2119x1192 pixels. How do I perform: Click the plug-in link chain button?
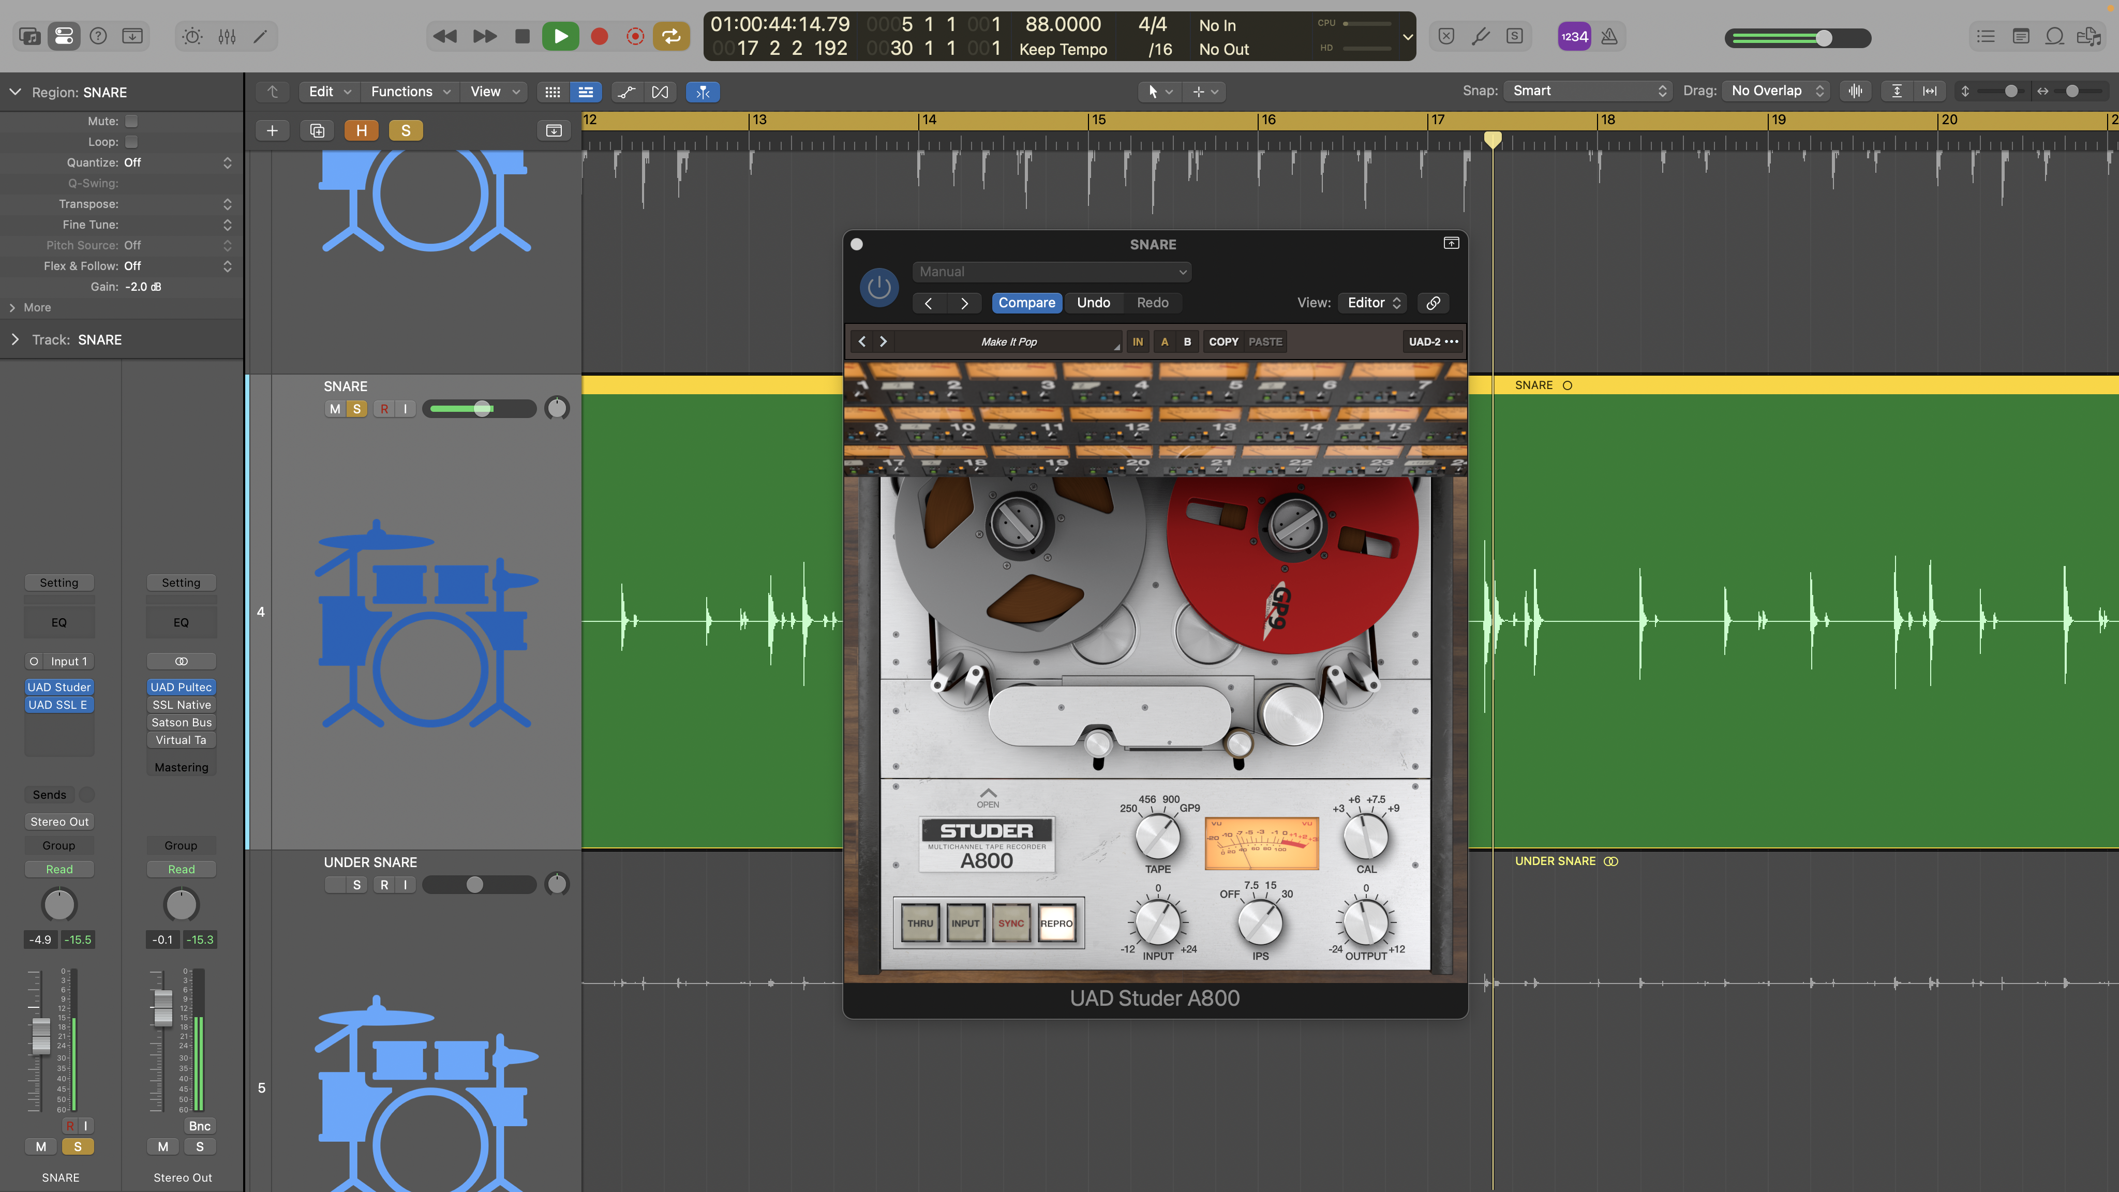(x=1433, y=303)
